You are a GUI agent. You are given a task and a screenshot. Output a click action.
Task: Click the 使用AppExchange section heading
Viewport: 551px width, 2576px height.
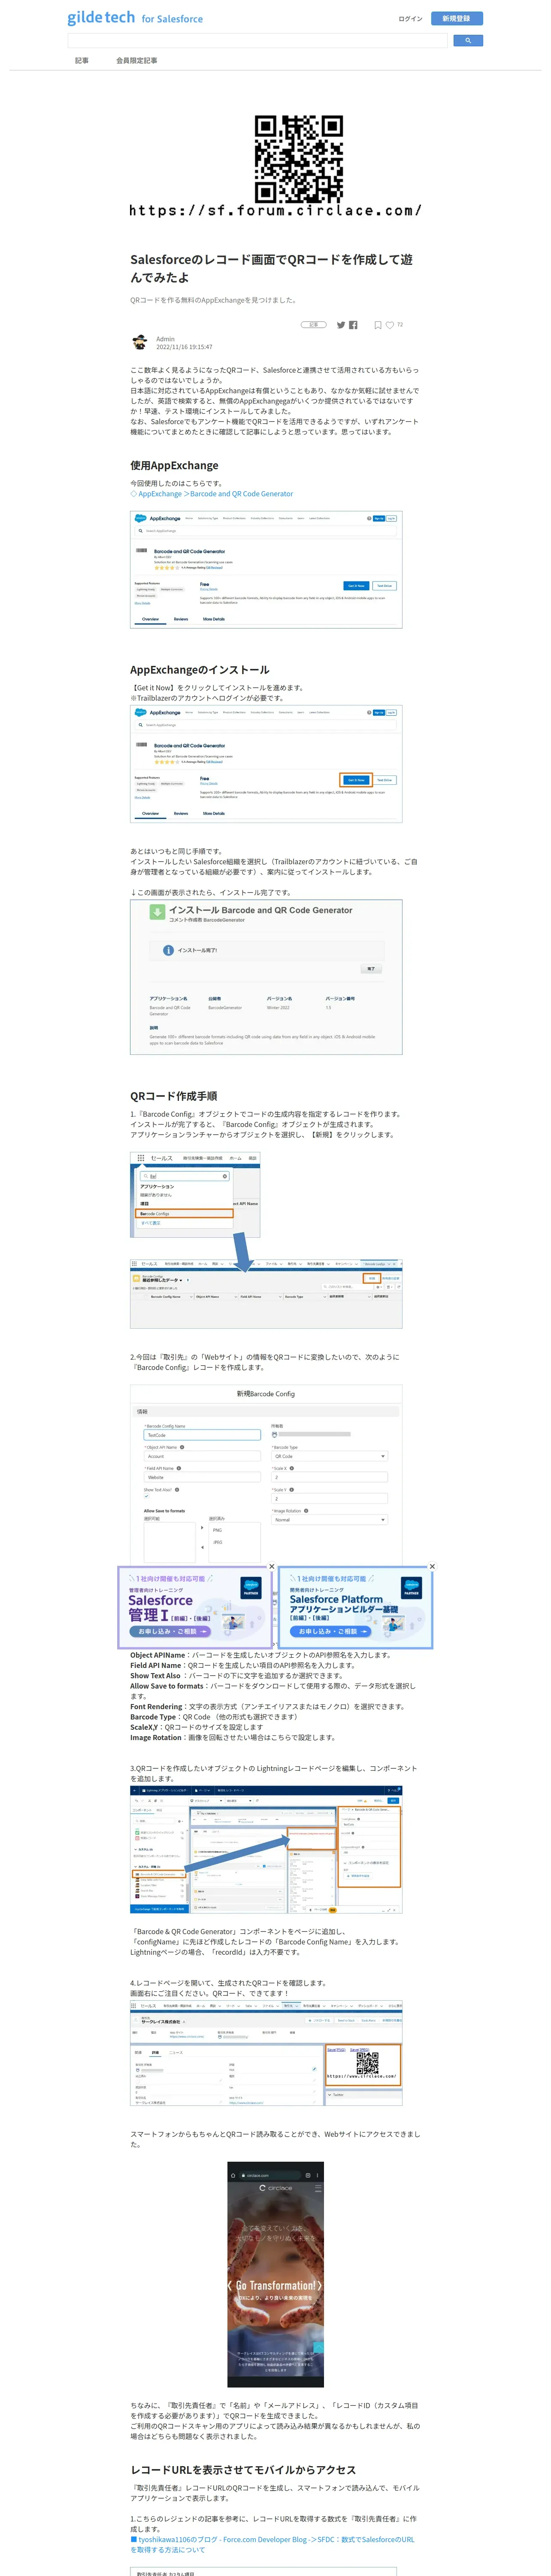(x=174, y=465)
